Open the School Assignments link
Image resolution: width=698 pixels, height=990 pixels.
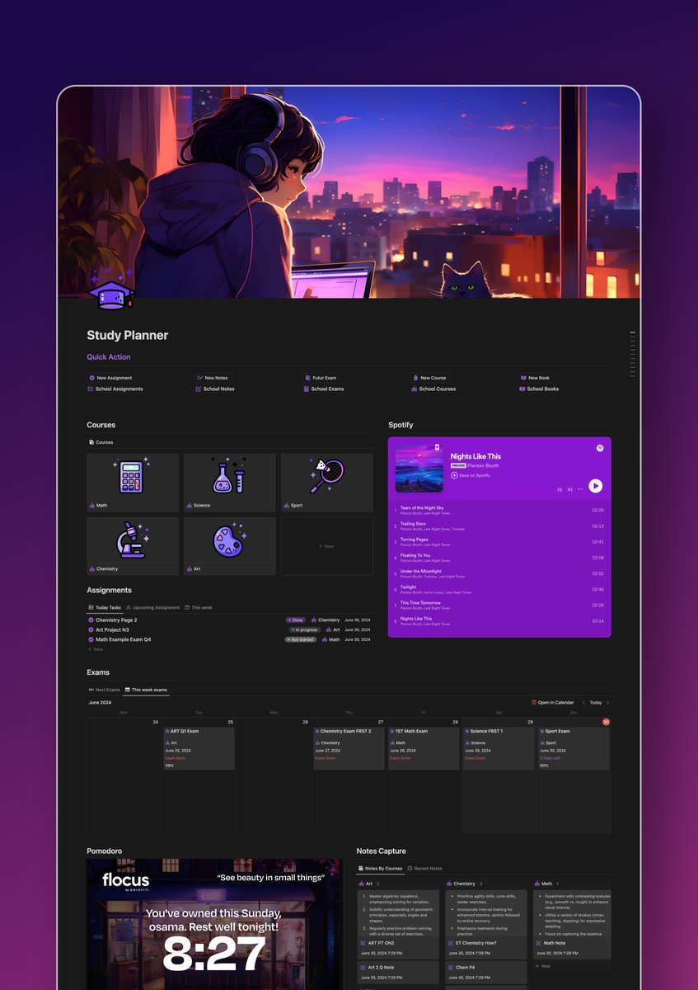[115, 389]
